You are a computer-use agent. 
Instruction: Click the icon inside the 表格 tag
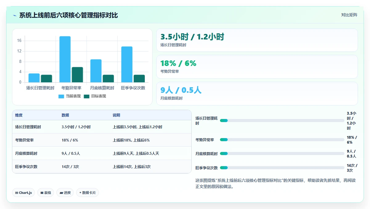pos(42,193)
